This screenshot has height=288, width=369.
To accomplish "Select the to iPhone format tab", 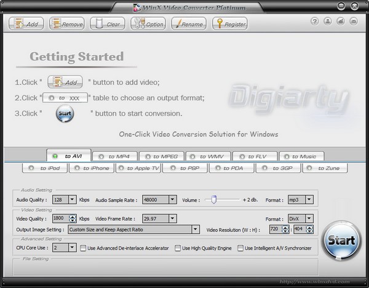I will (91, 168).
